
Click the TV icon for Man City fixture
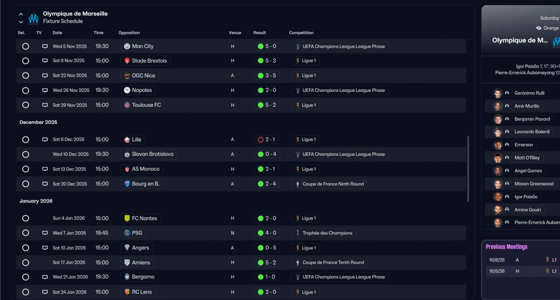coord(45,46)
